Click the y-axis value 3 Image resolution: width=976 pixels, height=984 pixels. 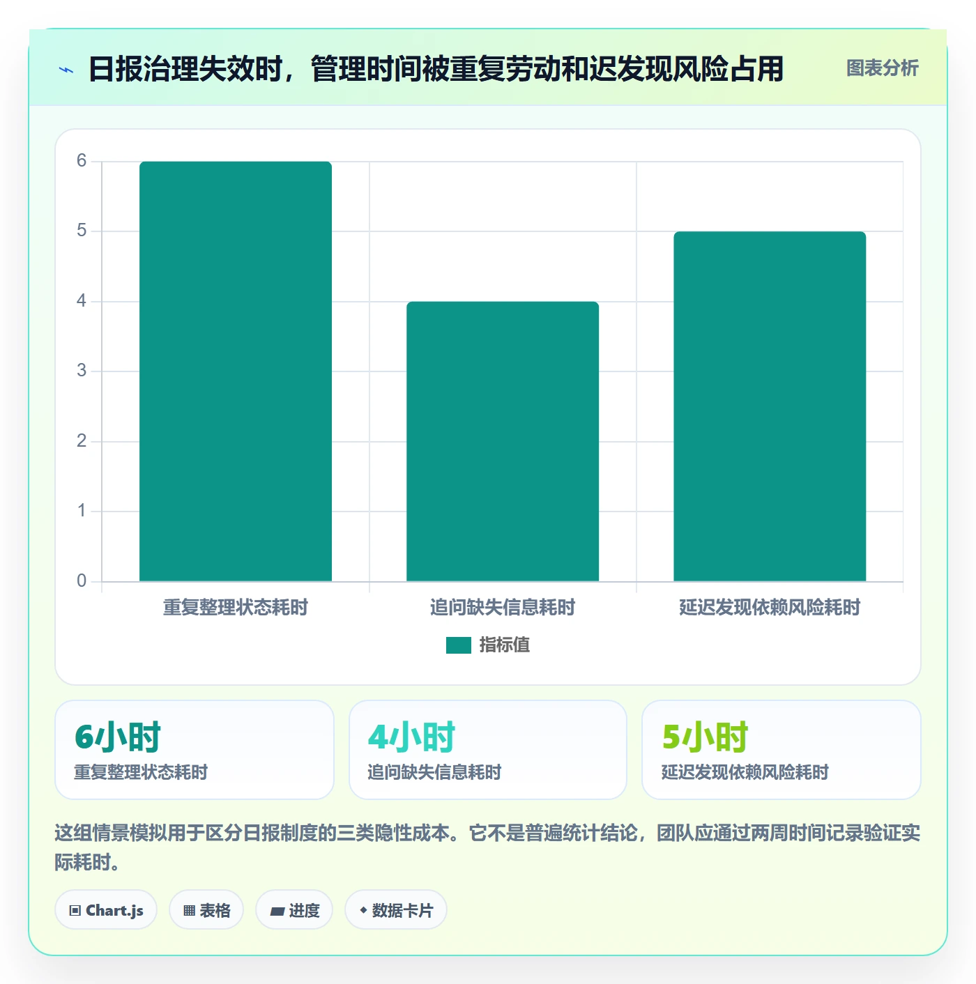82,371
